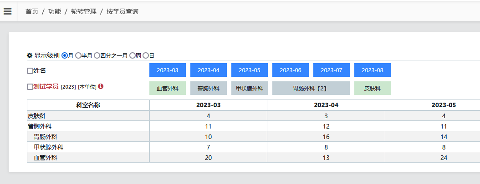The height and width of the screenshot is (184, 480).
Task: Click value 24 in the 血管外科 row
Action: coord(444,158)
